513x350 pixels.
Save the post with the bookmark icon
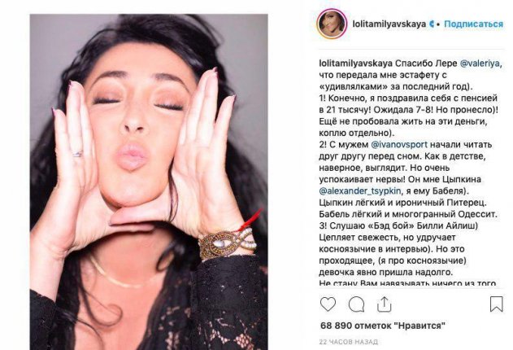496,304
